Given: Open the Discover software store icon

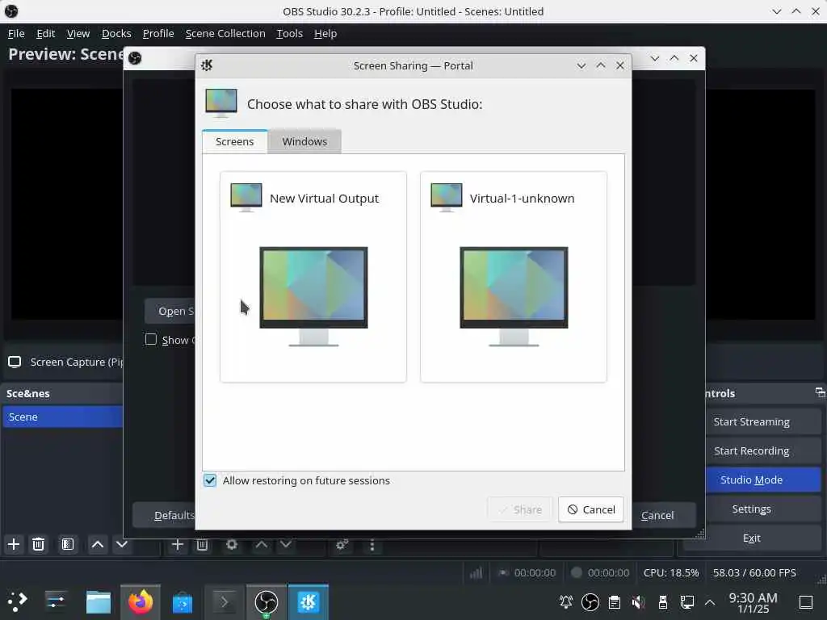Looking at the screenshot, I should [183, 601].
